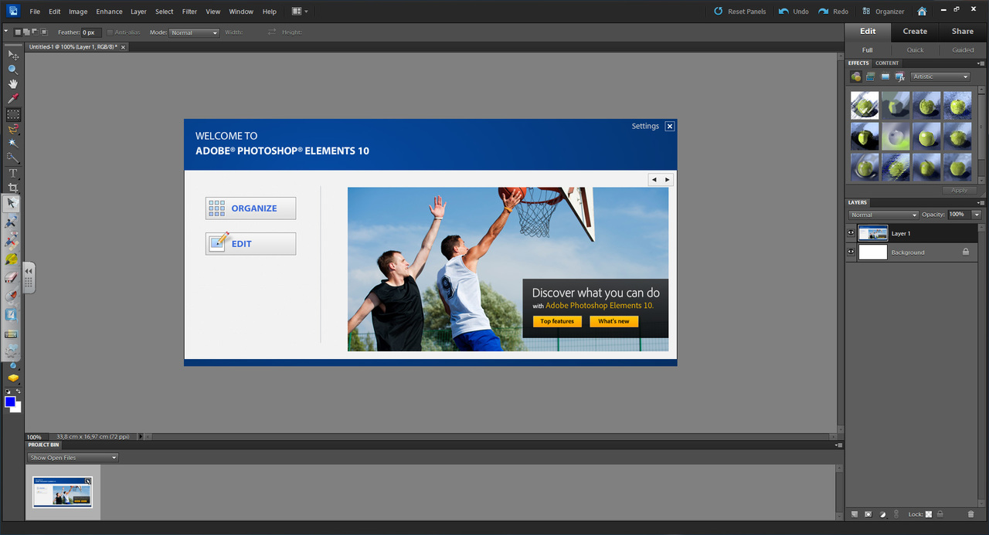Hide Layer 1 visibility eye
This screenshot has width=989, height=535.
tap(851, 233)
